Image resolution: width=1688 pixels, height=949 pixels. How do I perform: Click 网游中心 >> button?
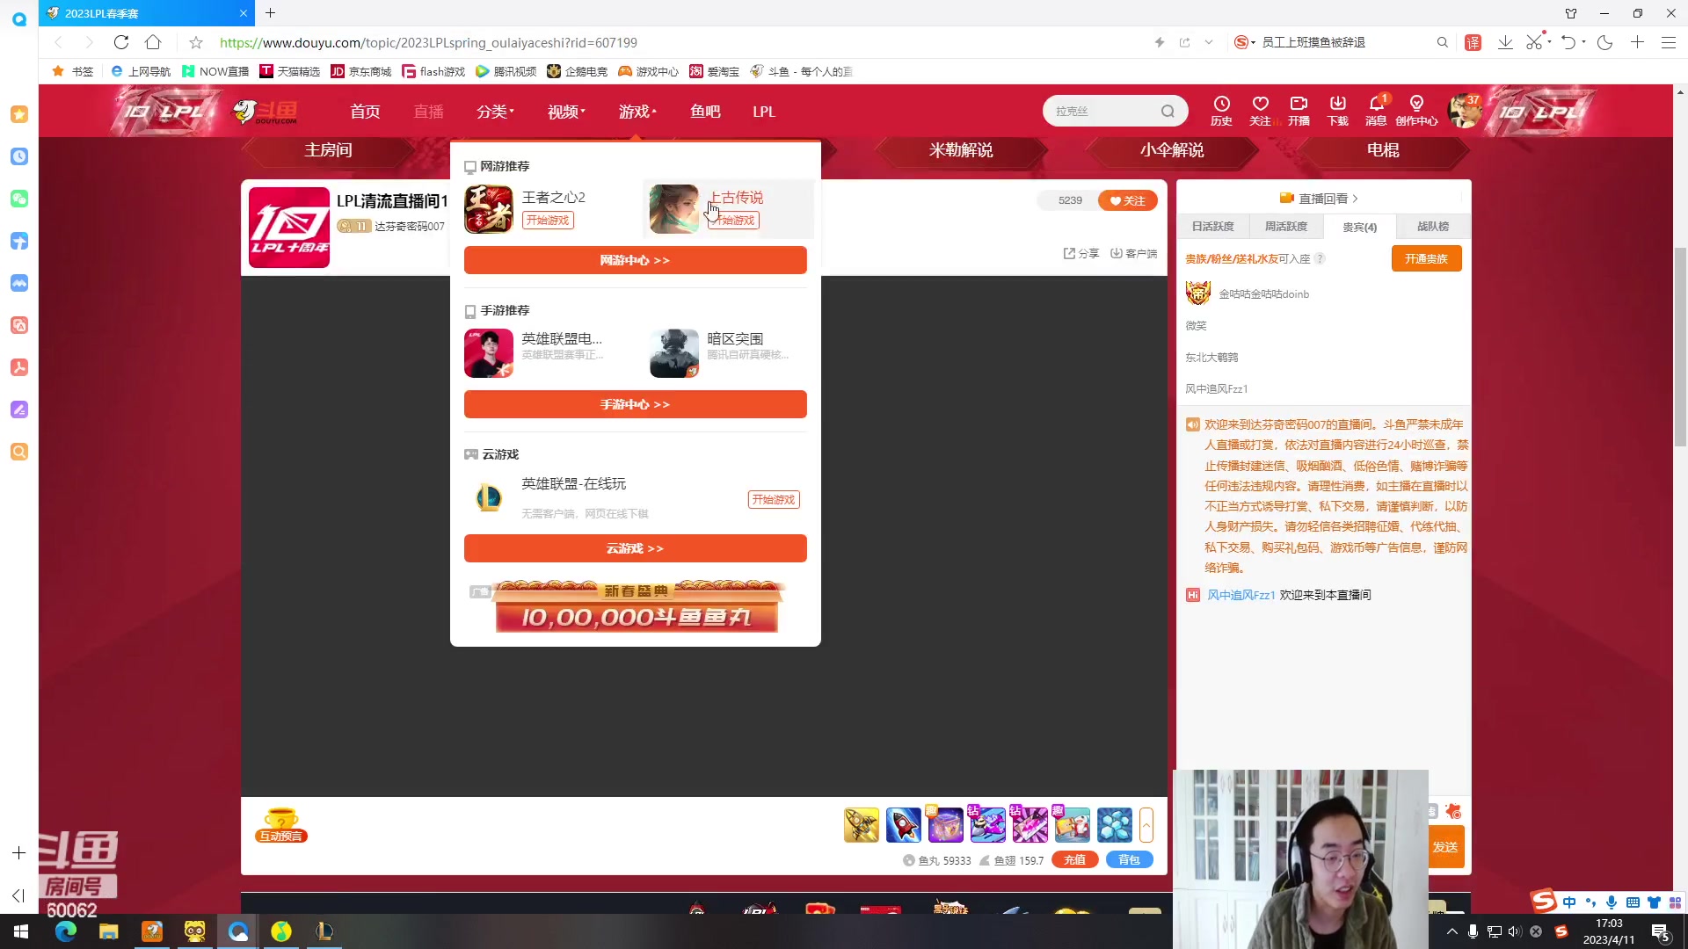pyautogui.click(x=635, y=260)
